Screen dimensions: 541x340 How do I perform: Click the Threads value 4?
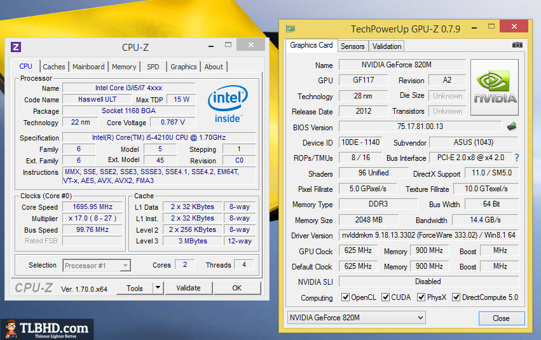click(244, 264)
